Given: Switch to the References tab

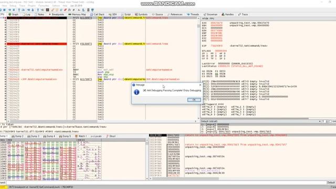Looking at the screenshot, I should (x=175, y=14).
